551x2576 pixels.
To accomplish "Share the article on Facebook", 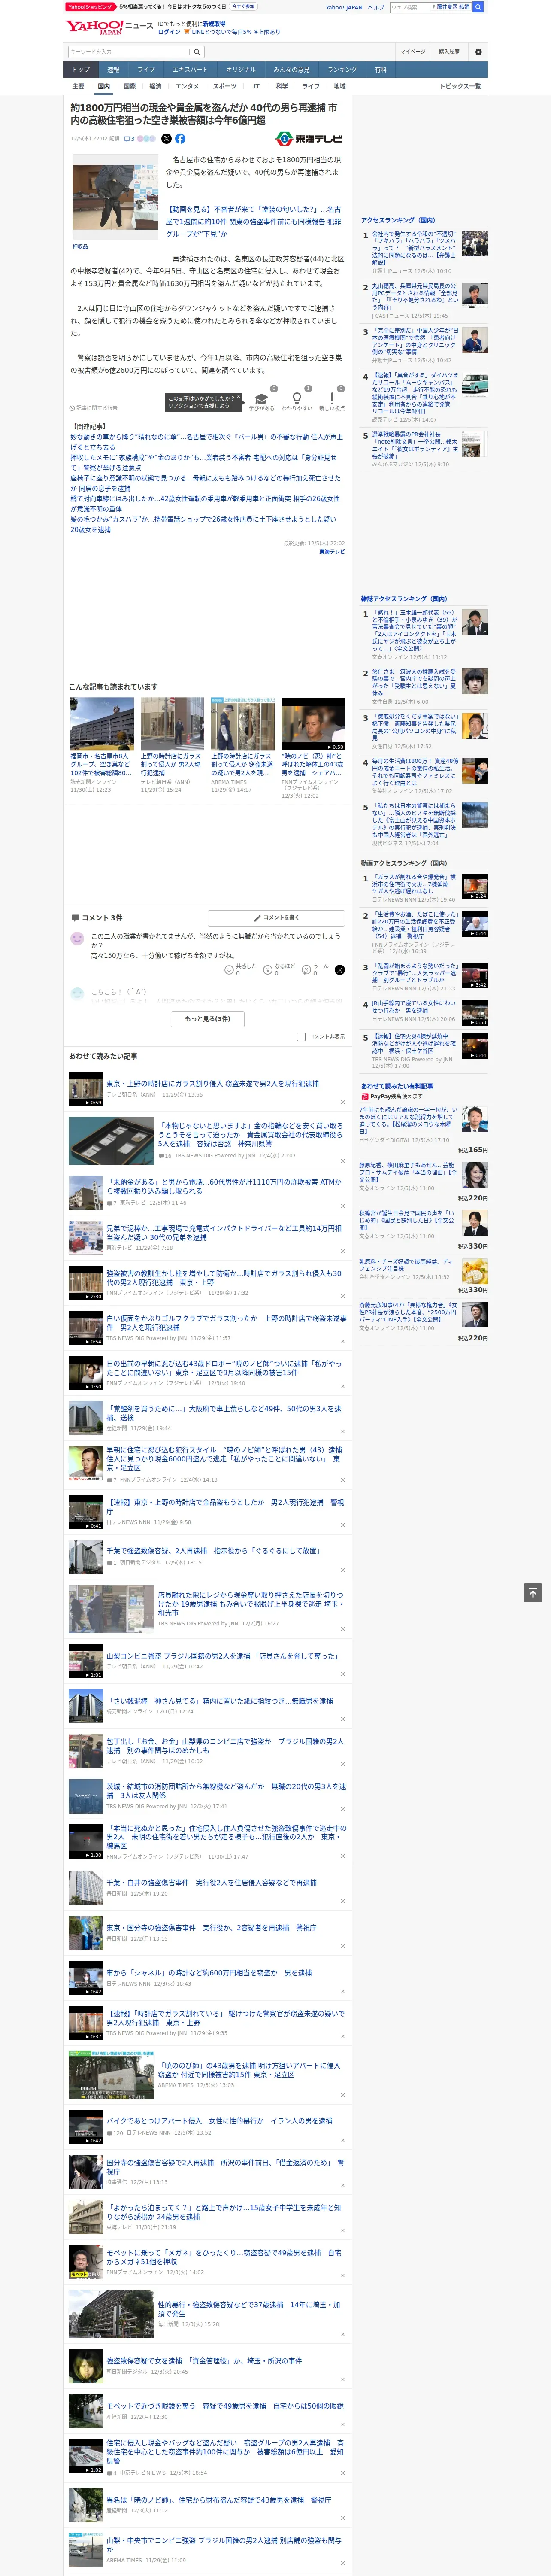I will pos(180,139).
